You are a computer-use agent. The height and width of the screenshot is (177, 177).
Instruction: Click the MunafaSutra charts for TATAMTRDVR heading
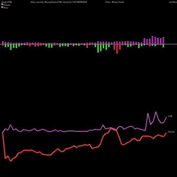[x=58, y=2]
